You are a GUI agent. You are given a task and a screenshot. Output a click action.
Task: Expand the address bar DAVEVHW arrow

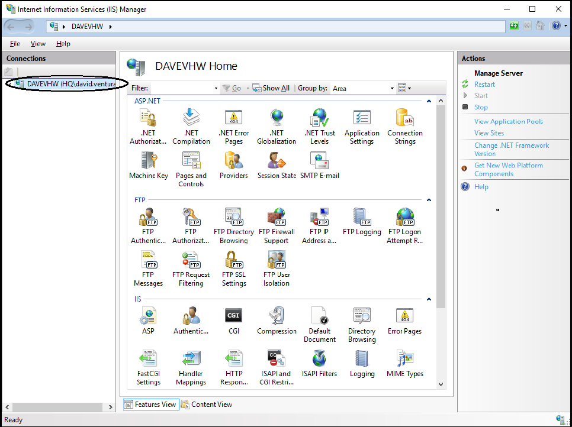(x=111, y=27)
